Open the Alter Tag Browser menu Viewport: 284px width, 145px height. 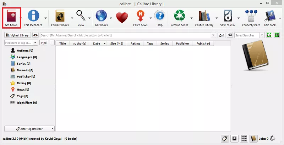click(x=29, y=129)
